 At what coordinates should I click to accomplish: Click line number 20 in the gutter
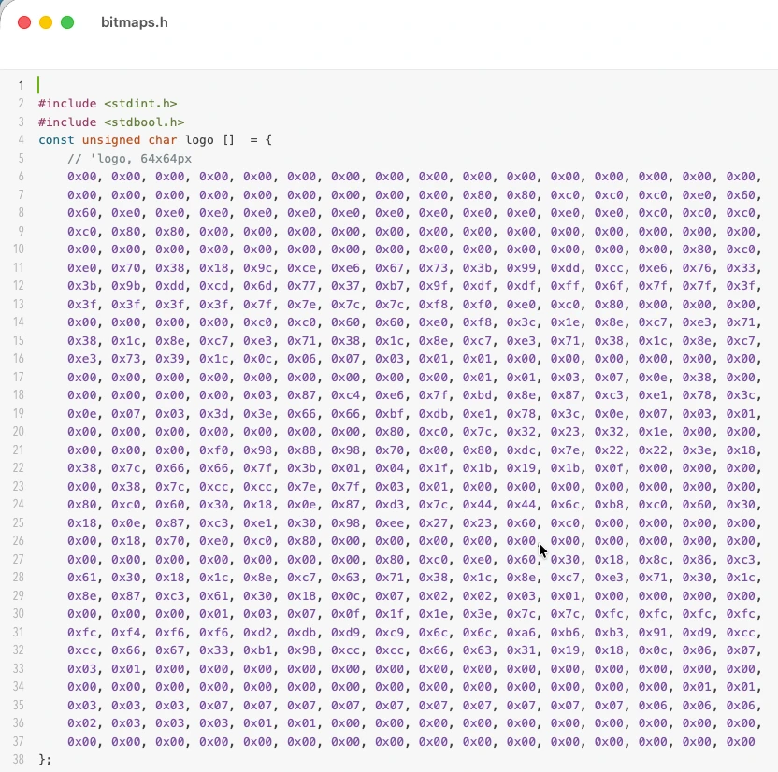pyautogui.click(x=21, y=432)
